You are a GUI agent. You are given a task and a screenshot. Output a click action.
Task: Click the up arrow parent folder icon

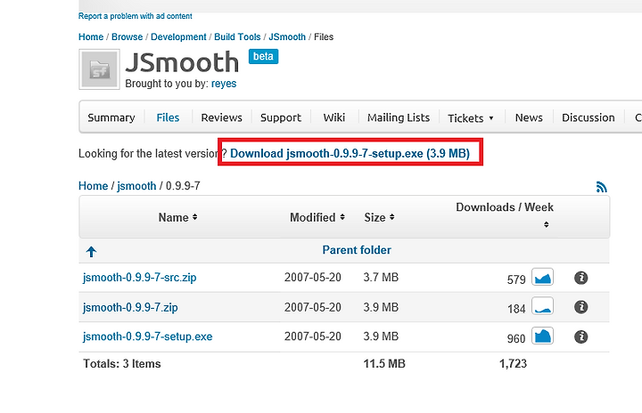coord(91,252)
